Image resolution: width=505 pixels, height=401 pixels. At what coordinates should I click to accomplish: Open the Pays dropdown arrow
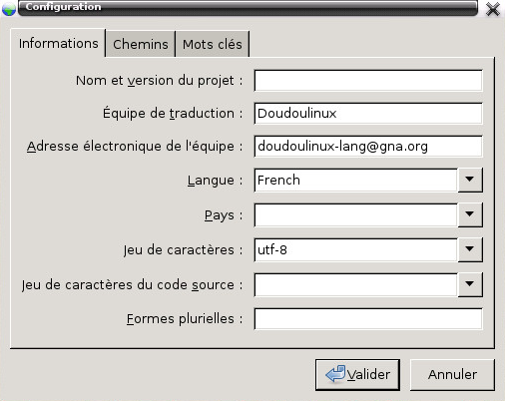point(470,214)
